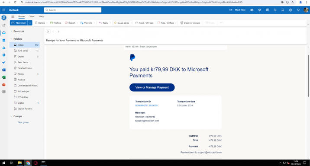Image resolution: width=310 pixels, height=166 pixels.
Task: Open Report options dropdown arrow
Action: (x=77, y=23)
